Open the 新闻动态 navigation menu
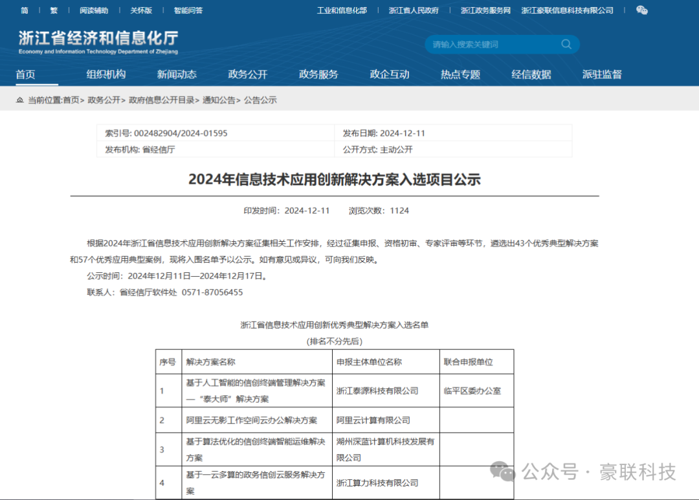The height and width of the screenshot is (500, 699). tap(177, 74)
